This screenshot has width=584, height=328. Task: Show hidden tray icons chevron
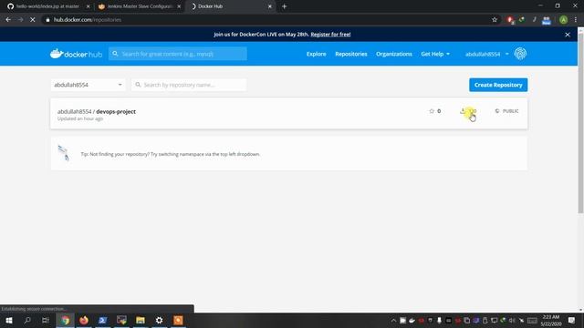pyautogui.click(x=393, y=320)
